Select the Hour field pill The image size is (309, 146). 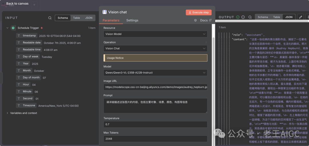(23, 84)
